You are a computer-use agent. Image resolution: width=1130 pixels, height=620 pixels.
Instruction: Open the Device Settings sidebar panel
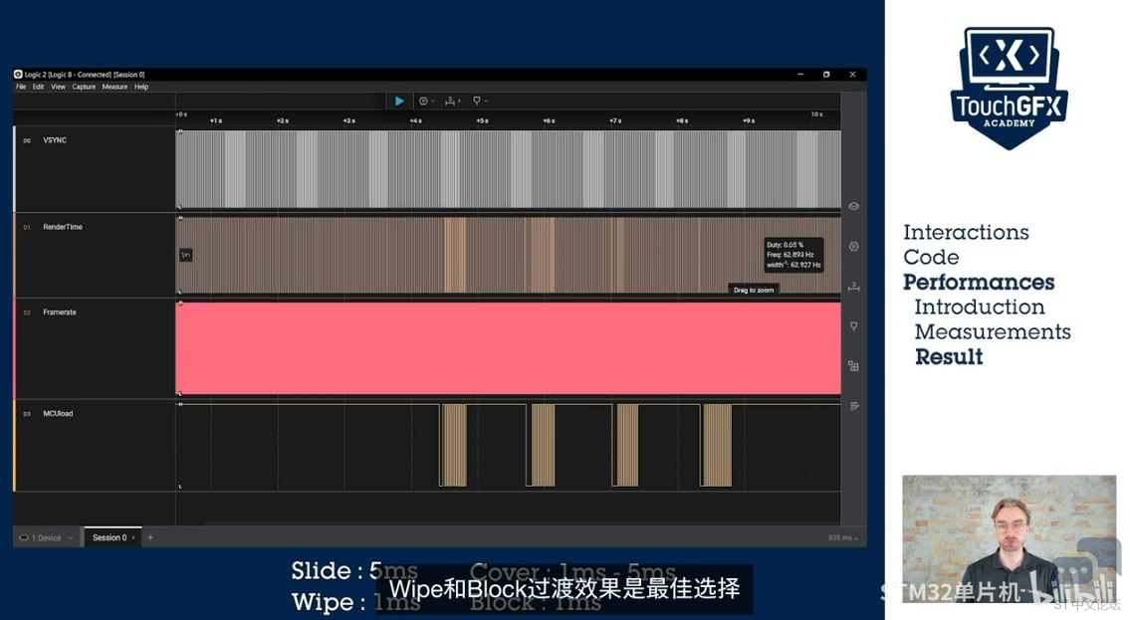tap(853, 206)
